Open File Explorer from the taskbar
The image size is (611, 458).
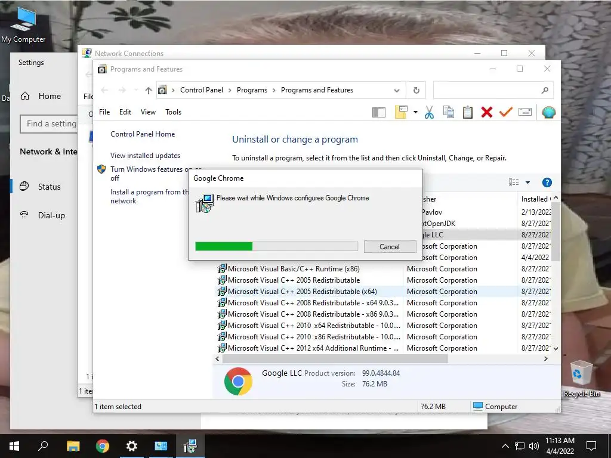tap(73, 446)
